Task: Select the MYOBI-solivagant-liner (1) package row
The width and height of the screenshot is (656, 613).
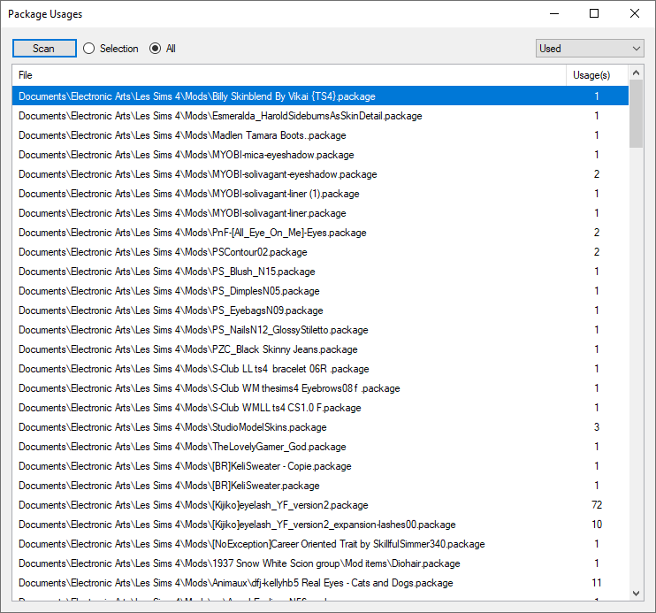Action: pos(320,194)
